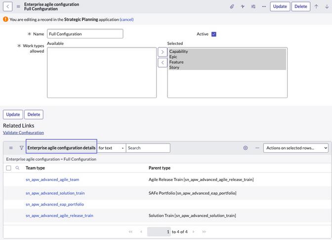Open 'Actions on selected rows' dropdown
Screen dimensions: 332x240
[296, 148]
